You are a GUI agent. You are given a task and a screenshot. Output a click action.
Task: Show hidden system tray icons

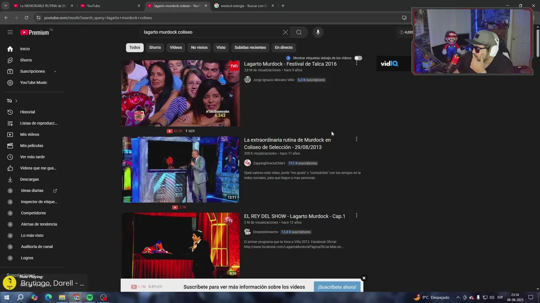click(457, 298)
